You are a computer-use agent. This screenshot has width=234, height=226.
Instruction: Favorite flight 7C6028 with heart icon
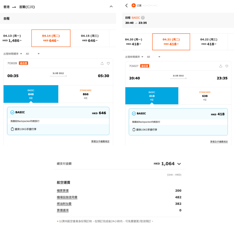point(108,63)
